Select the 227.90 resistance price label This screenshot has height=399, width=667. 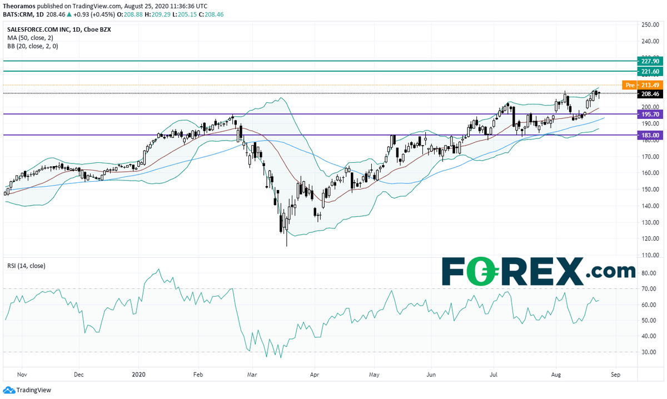click(649, 61)
